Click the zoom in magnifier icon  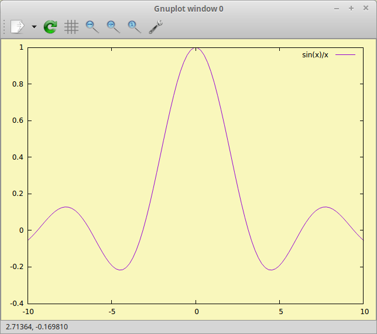point(114,26)
